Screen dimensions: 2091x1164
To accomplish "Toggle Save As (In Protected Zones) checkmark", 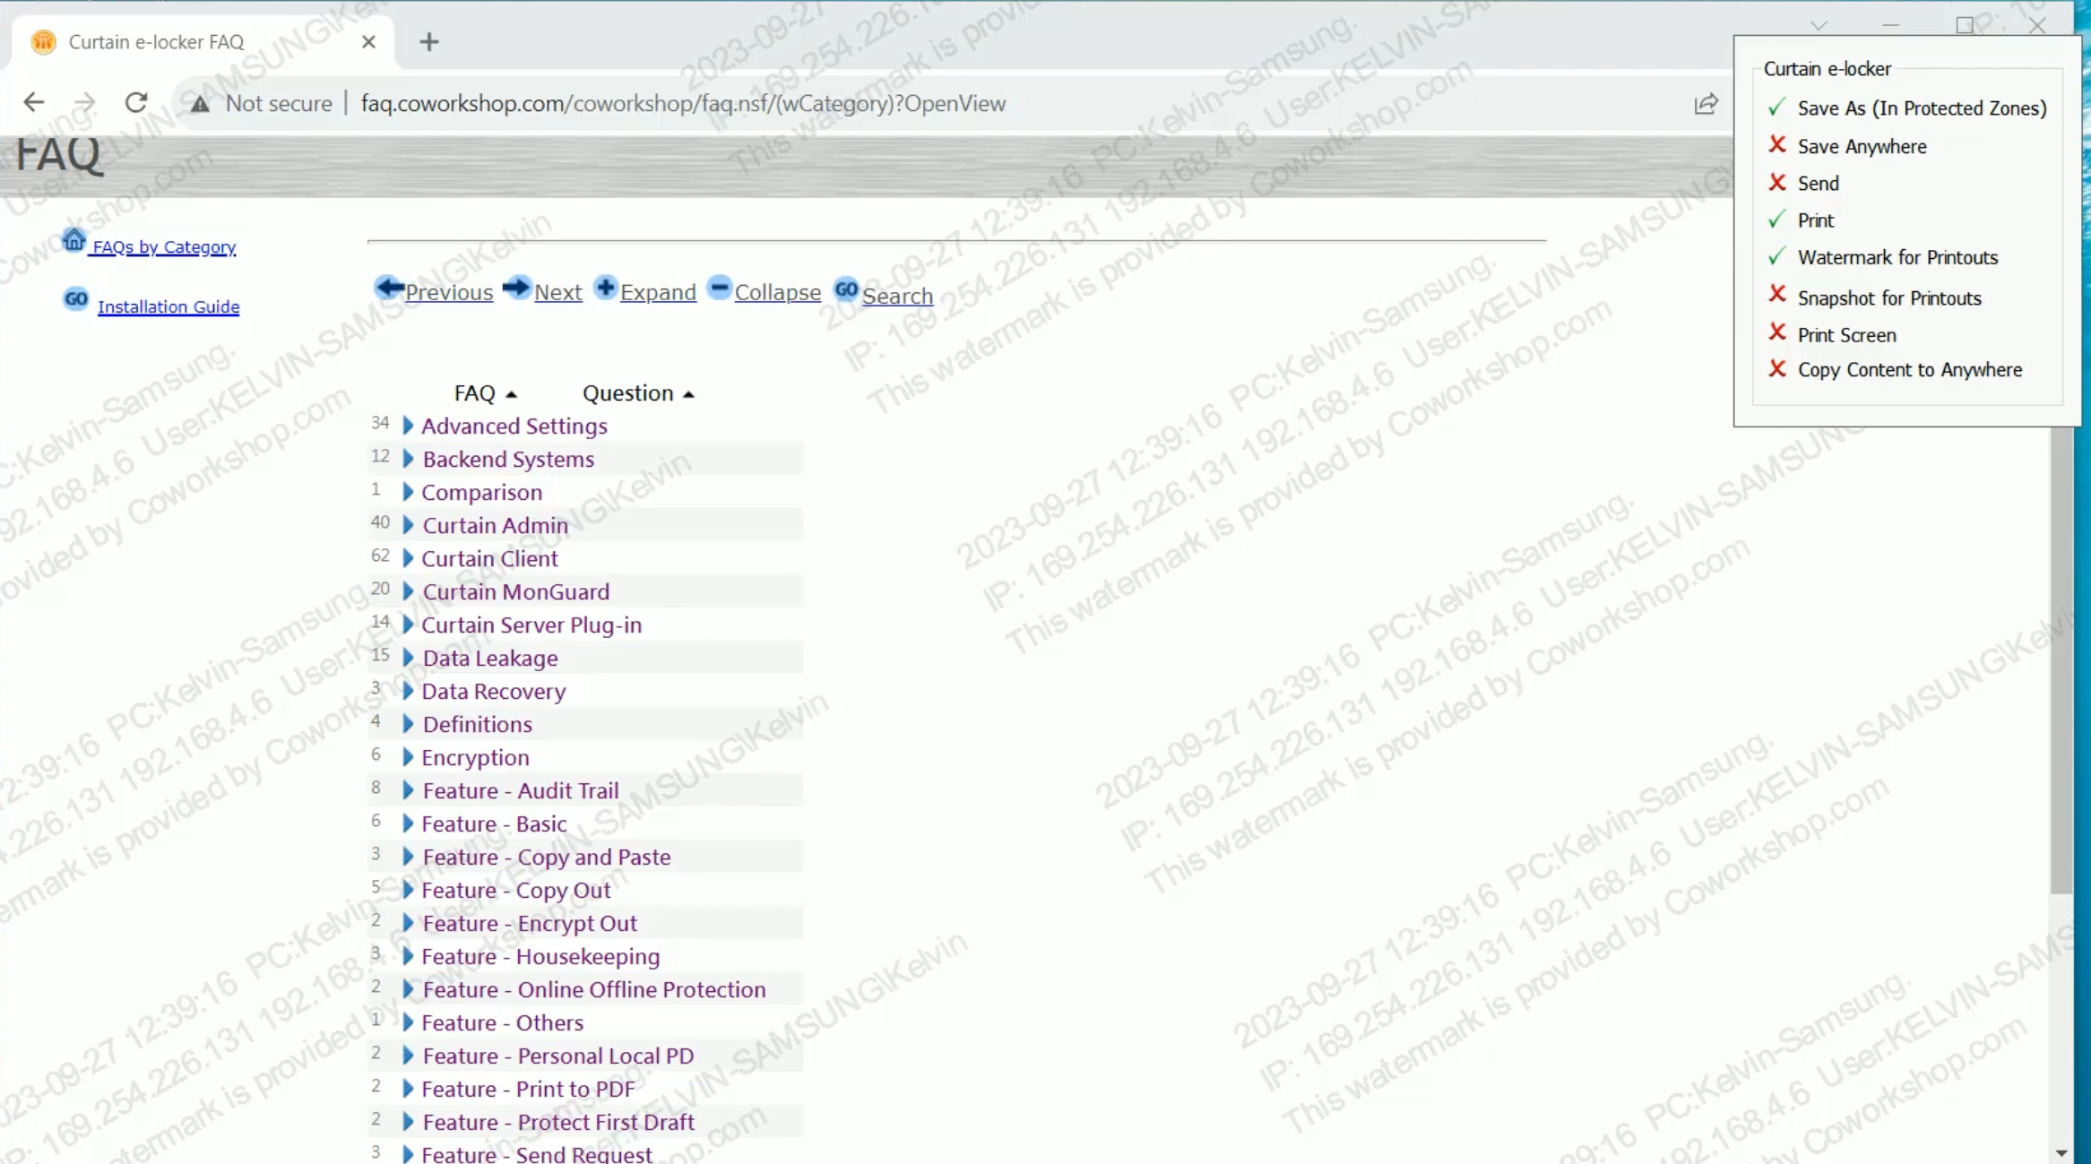I will [x=1776, y=108].
